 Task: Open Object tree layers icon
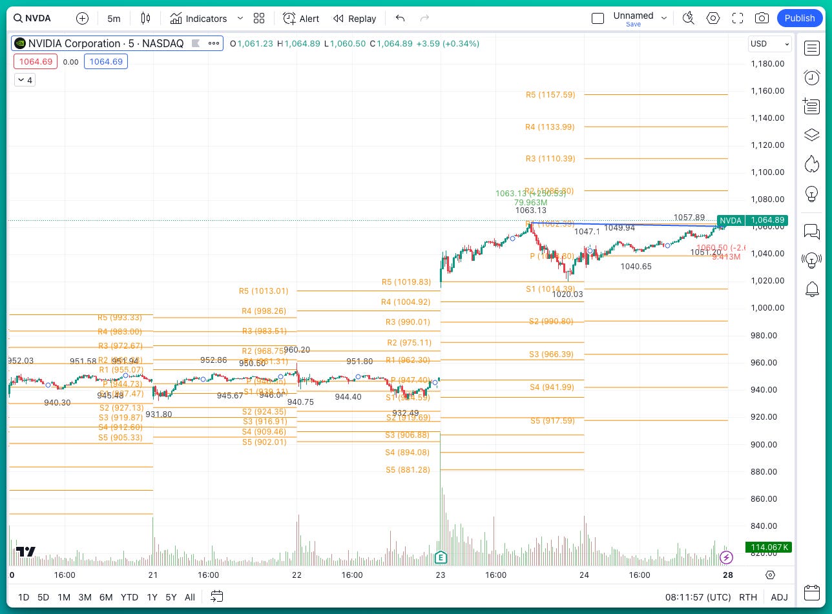812,135
